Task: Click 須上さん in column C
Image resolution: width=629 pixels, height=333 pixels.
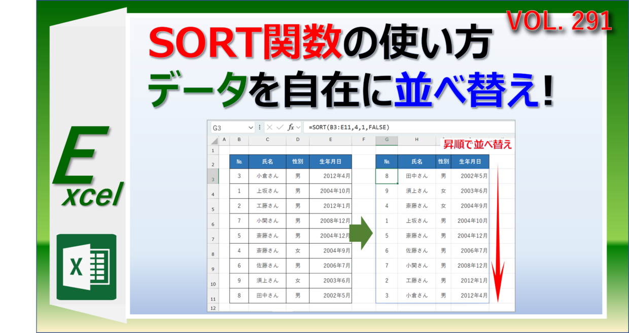Action: pos(267,280)
